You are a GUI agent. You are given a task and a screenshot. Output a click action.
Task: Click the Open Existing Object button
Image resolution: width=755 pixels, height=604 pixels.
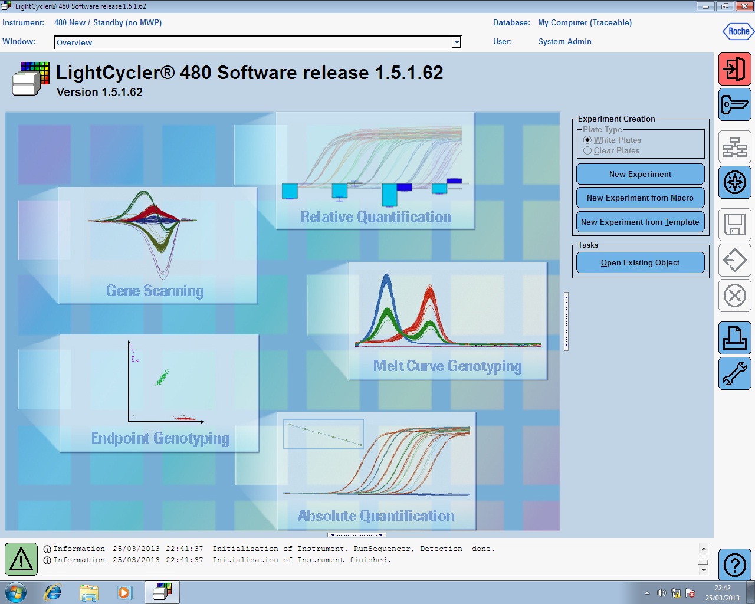(640, 262)
